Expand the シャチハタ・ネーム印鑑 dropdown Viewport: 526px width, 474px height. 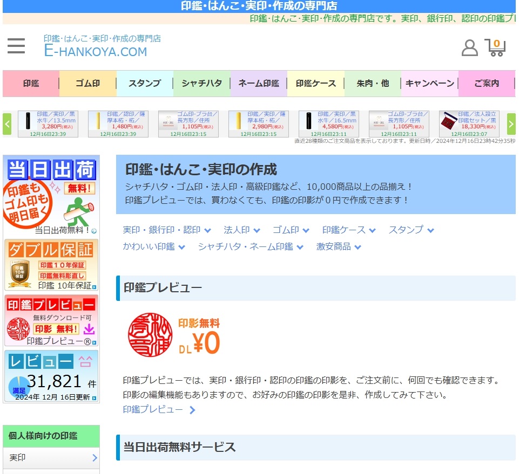click(251, 247)
